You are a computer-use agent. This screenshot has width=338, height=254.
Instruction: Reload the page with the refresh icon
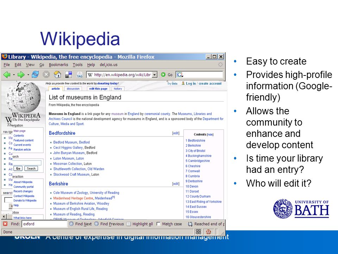click(x=35, y=74)
